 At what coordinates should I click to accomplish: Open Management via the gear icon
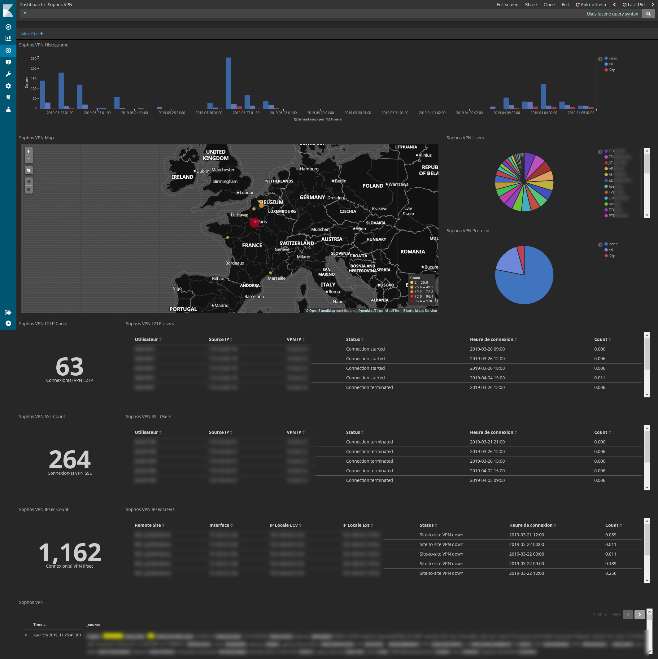coord(8,86)
